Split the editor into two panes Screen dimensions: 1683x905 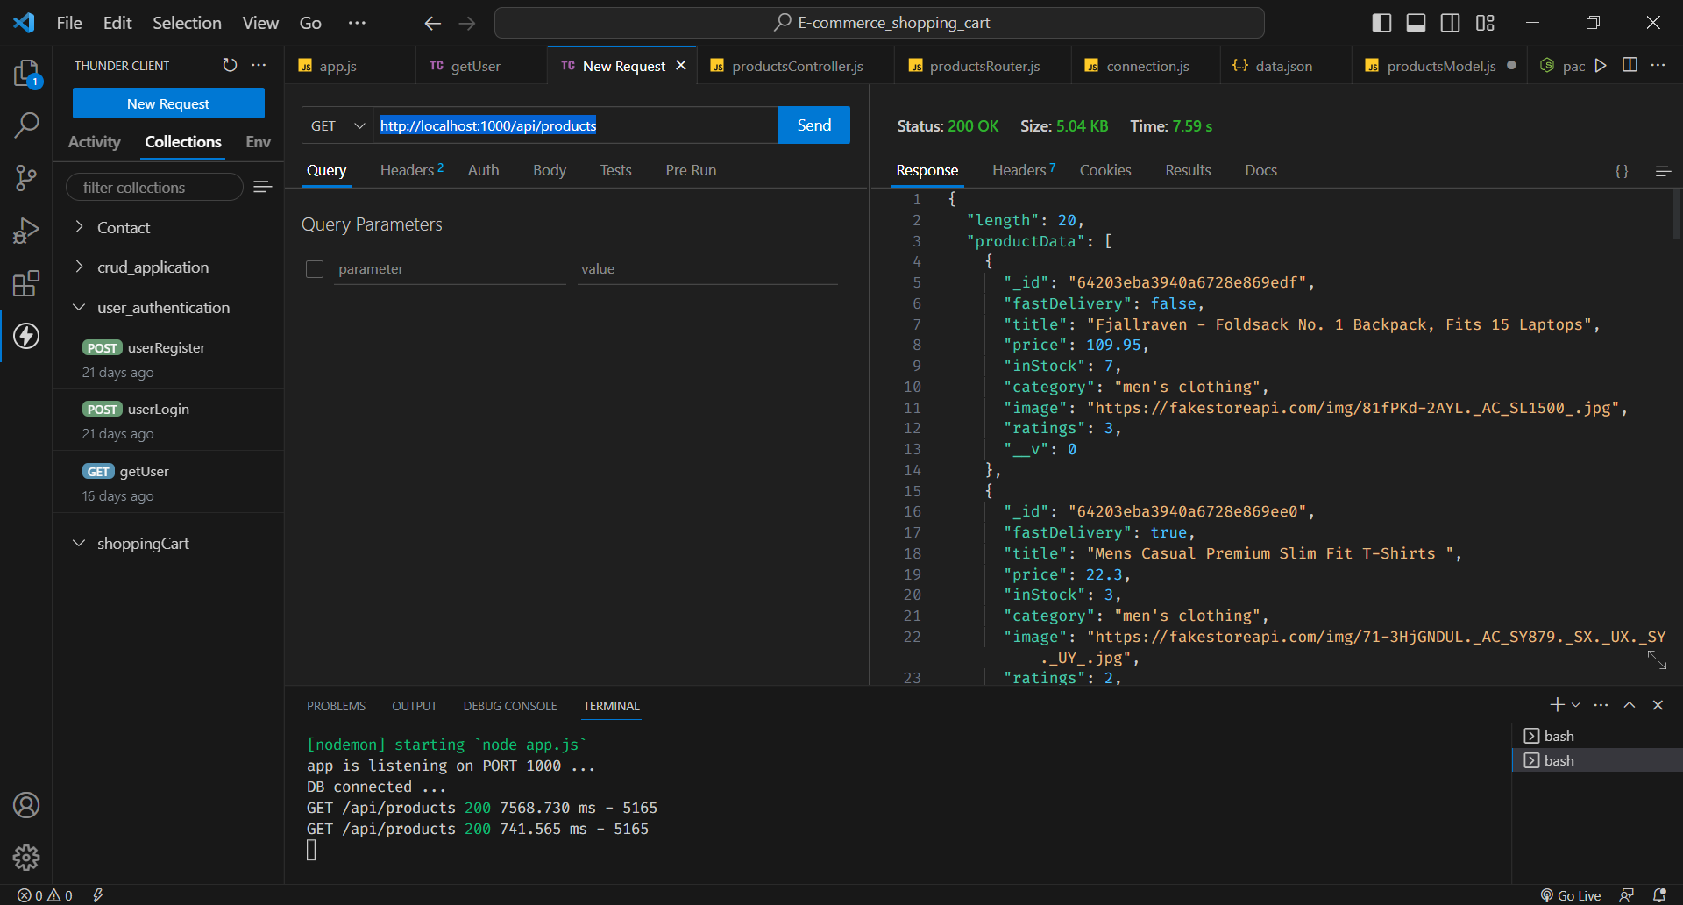point(1630,65)
